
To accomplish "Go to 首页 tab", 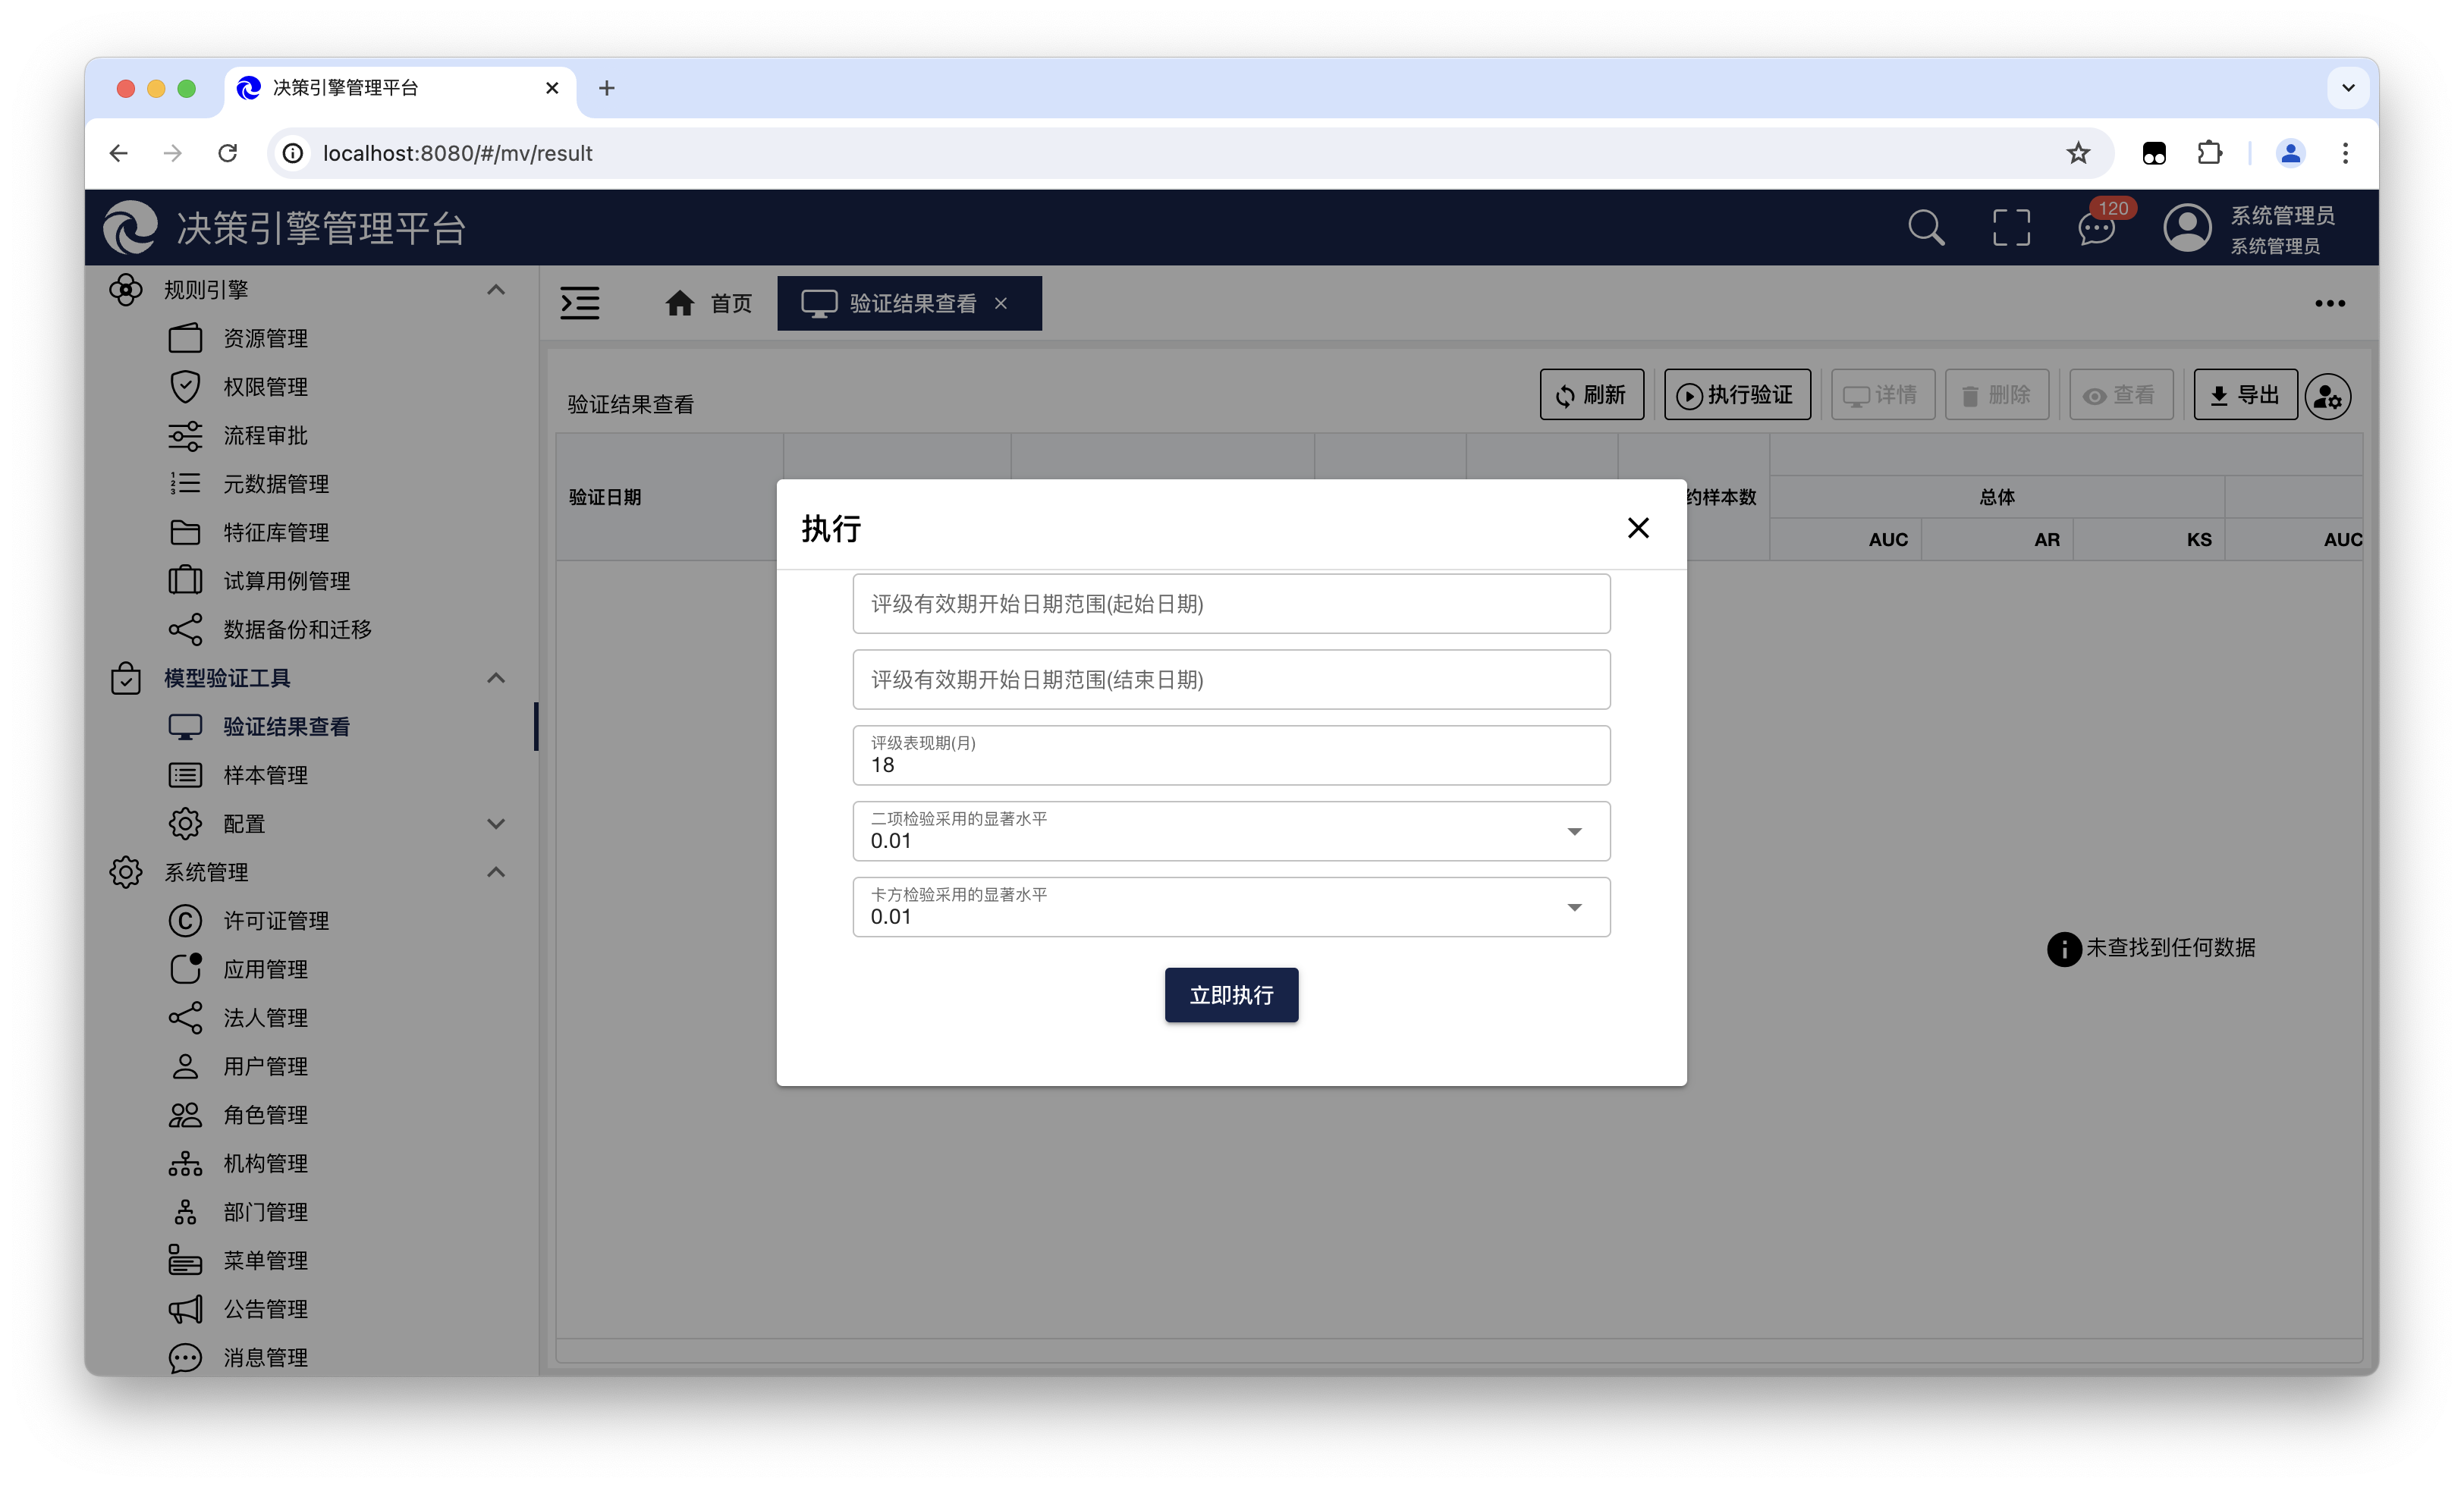I will click(x=709, y=303).
